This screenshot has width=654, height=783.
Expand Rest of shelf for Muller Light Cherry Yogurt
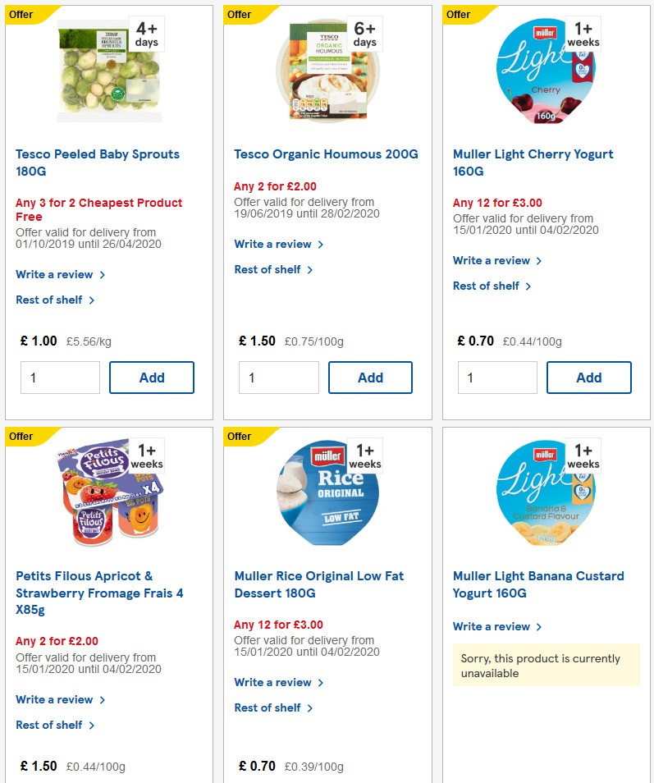487,286
